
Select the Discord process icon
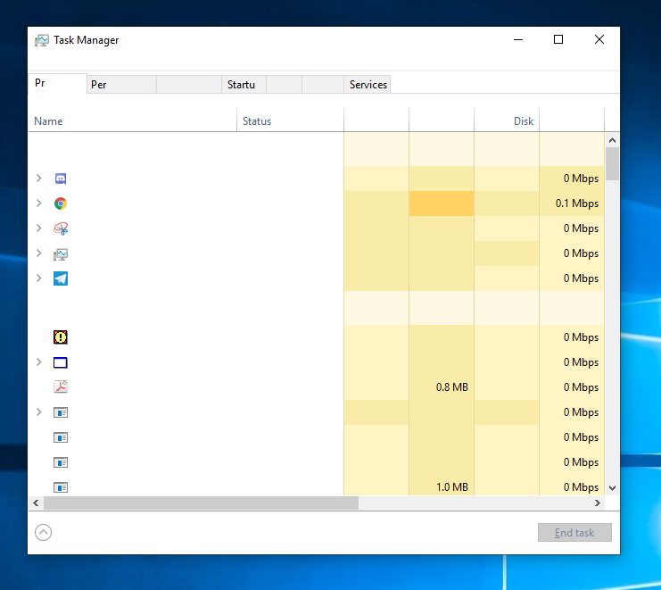61,179
